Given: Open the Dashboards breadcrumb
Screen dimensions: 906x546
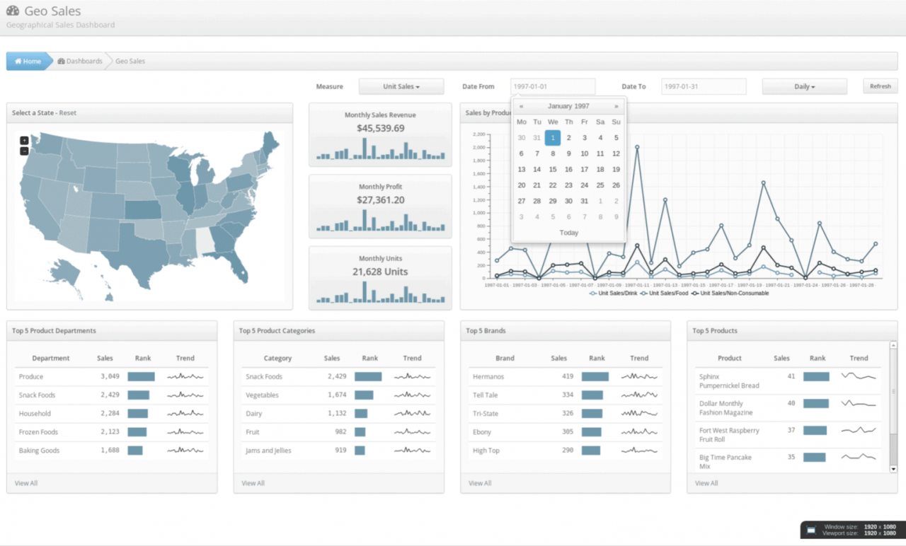Looking at the screenshot, I should [80, 61].
